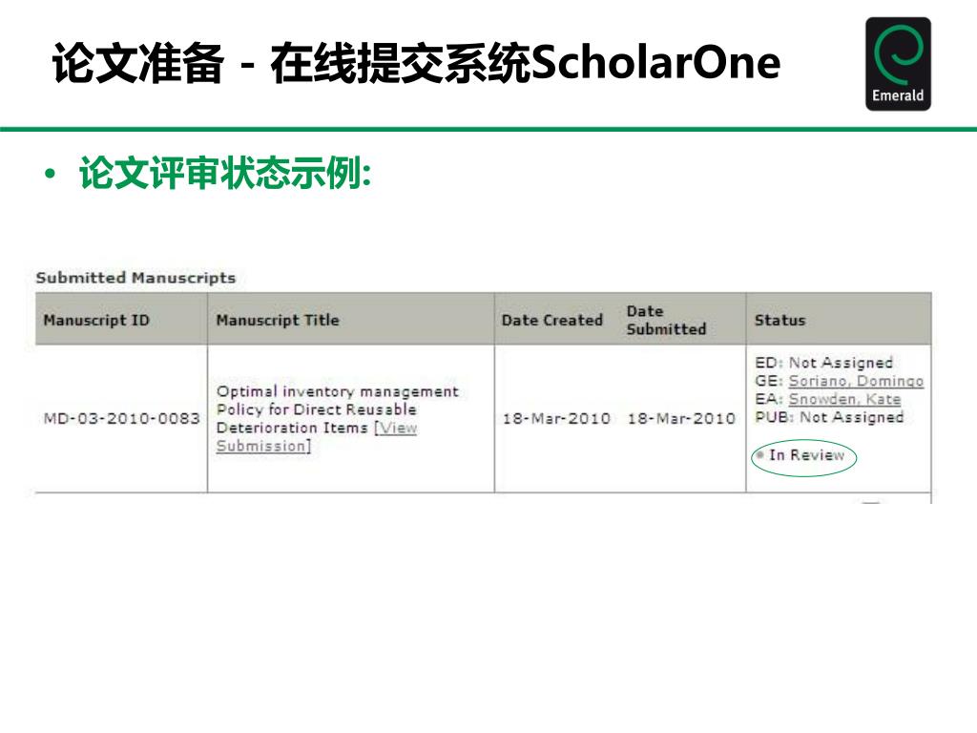The image size is (977, 733).
Task: Click the Manuscript ID column header
Action: pyautogui.click(x=96, y=321)
